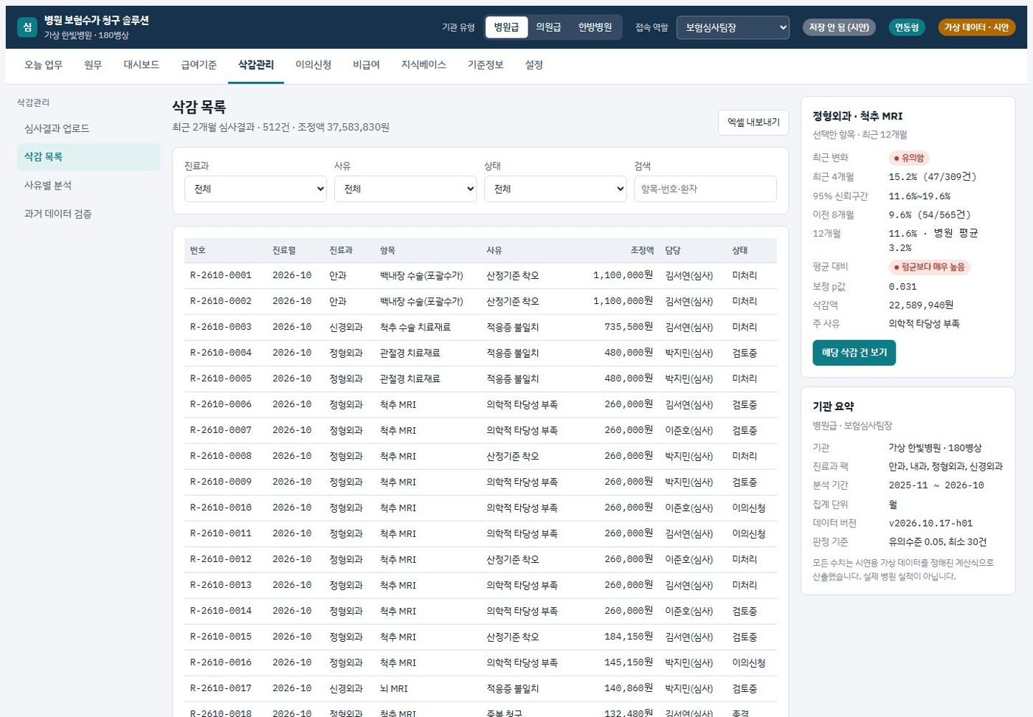
Task: Open 사유별 분석 in the sidebar
Action: 89,186
